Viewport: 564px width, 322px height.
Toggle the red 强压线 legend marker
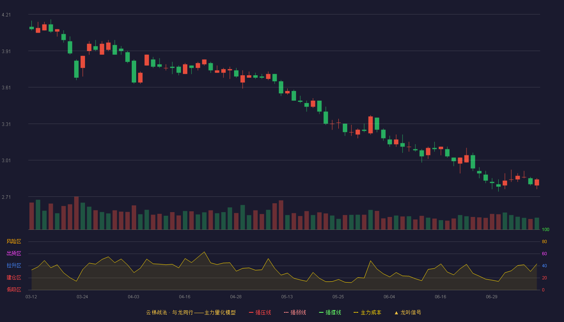(x=251, y=312)
